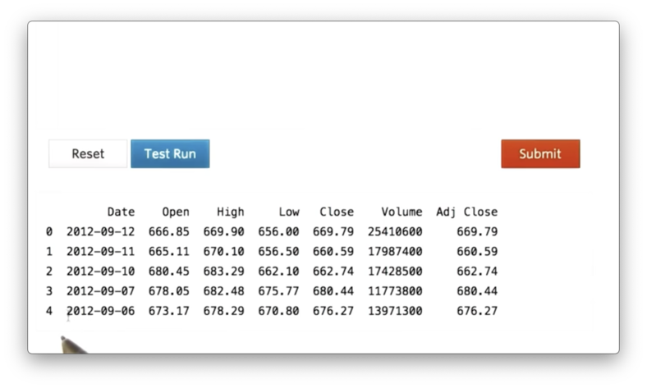
Task: Select the Date column header
Action: point(121,212)
